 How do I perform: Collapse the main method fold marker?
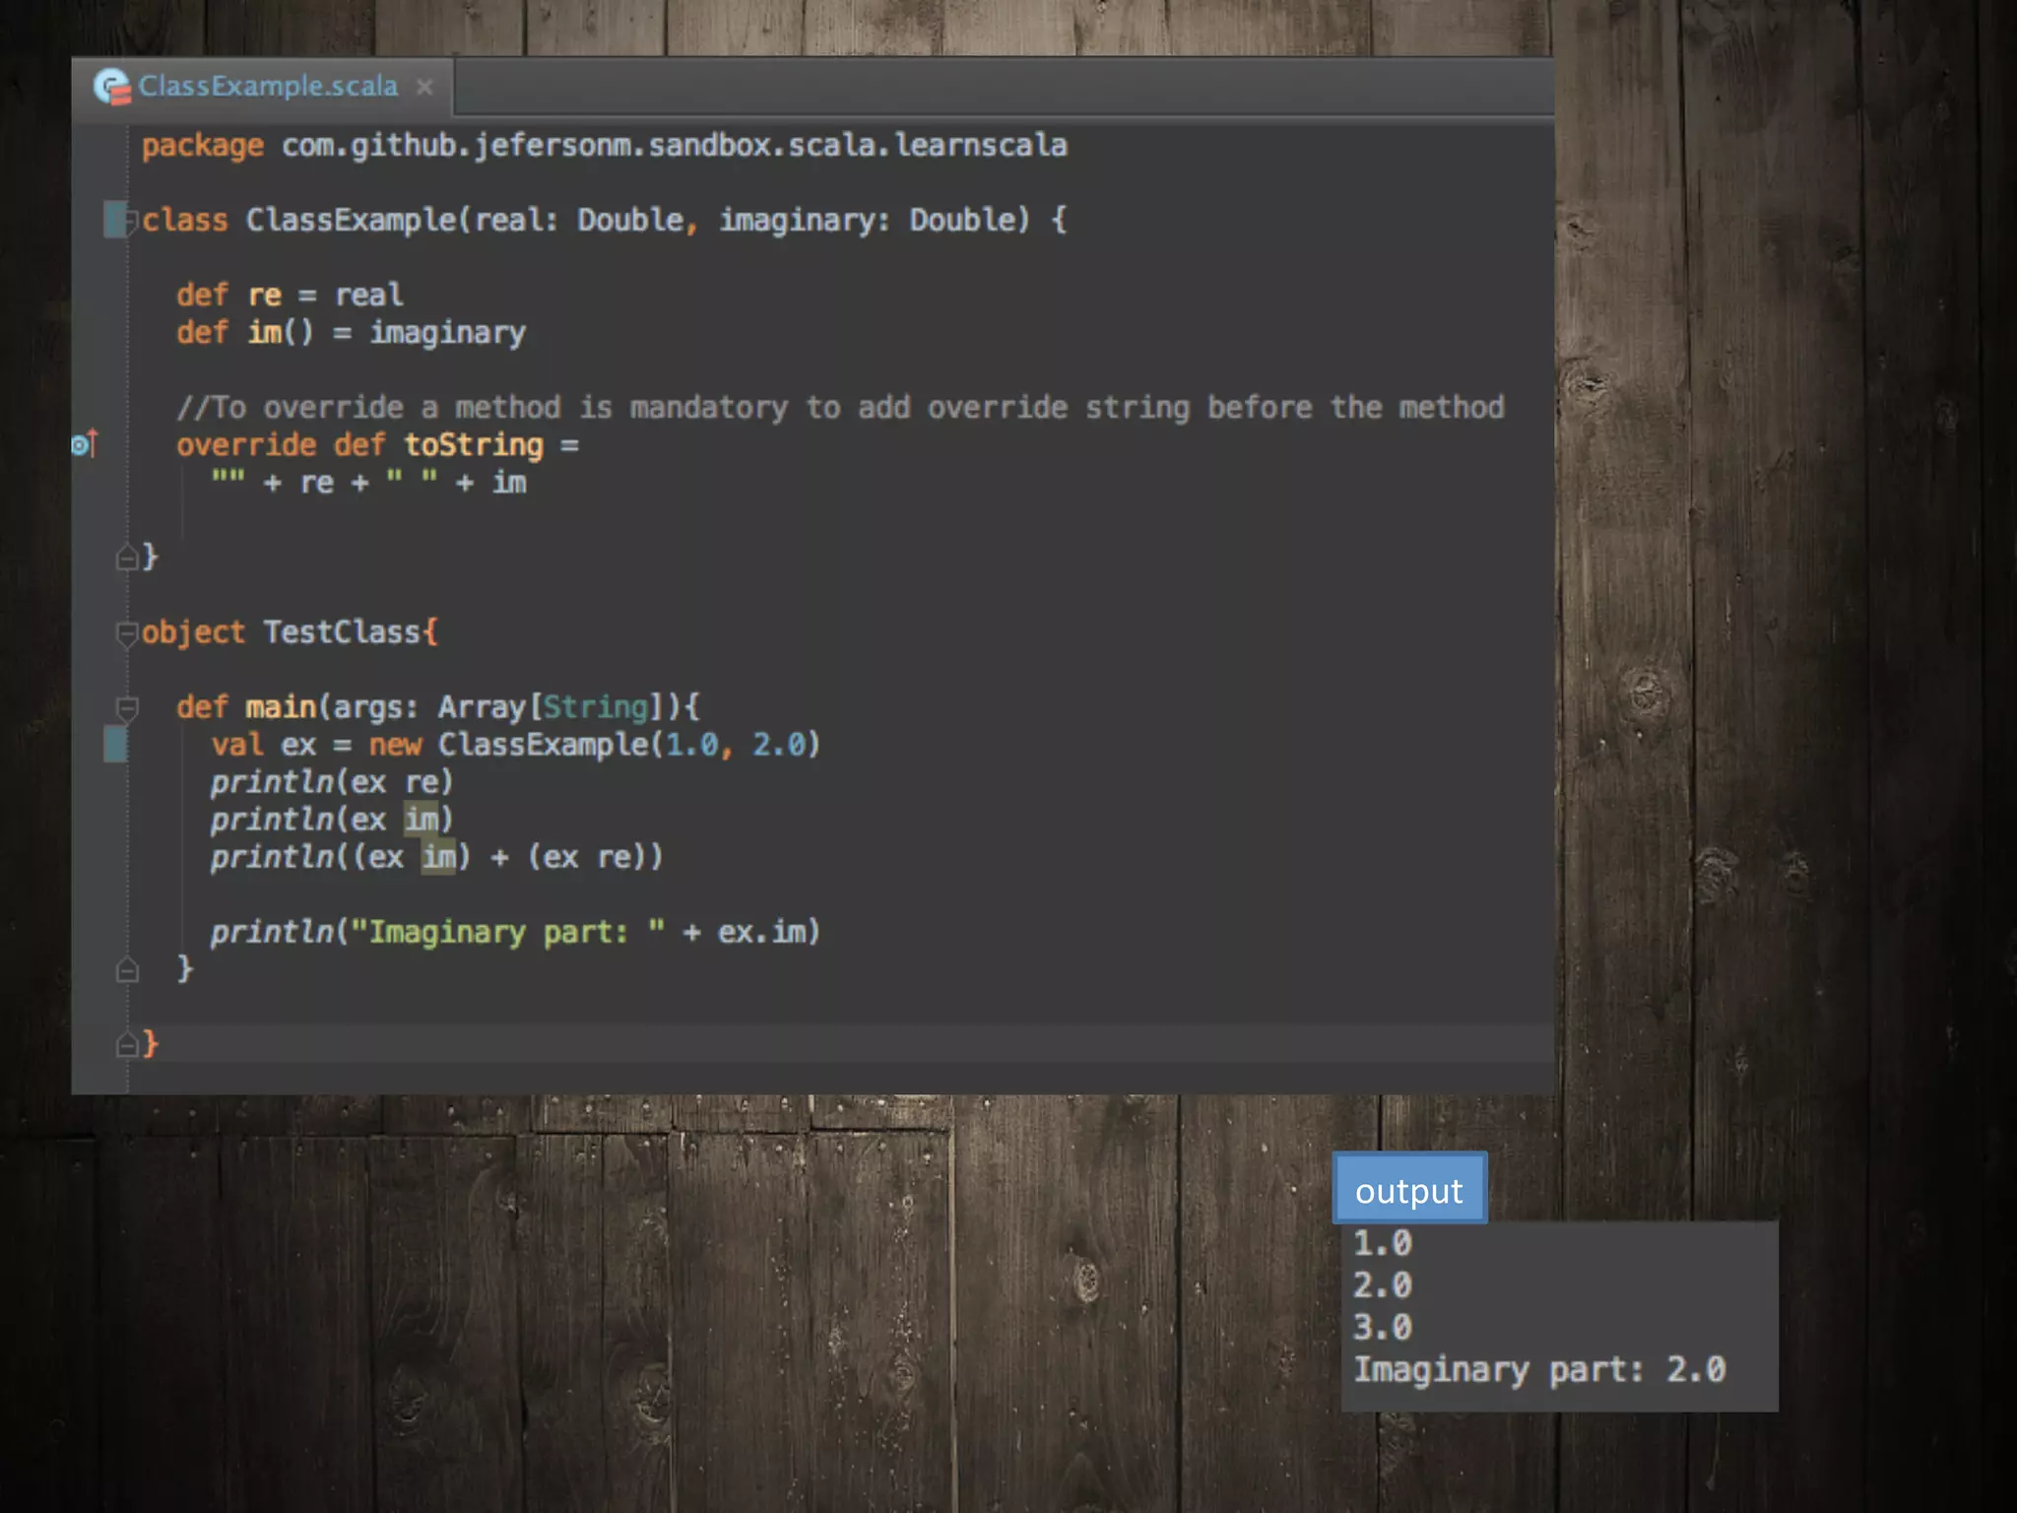click(x=127, y=707)
